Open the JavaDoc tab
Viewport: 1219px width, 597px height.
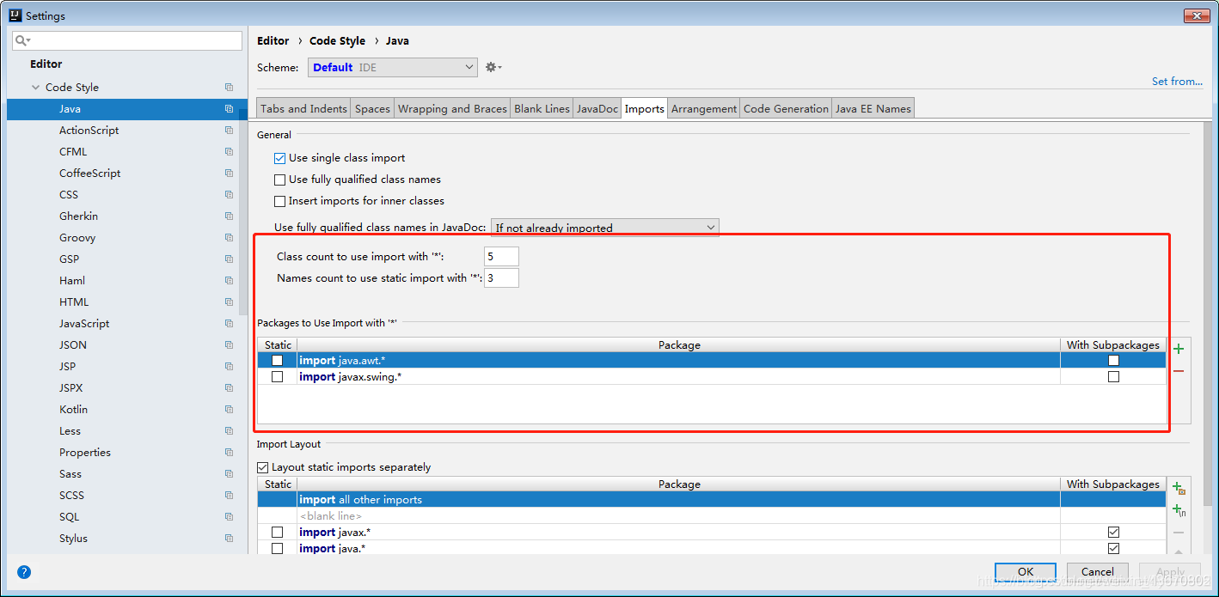coord(597,108)
